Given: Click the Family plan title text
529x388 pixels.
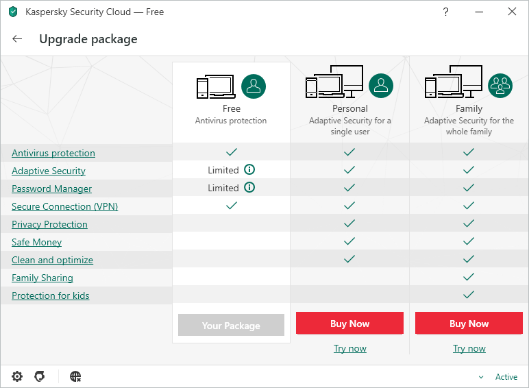Looking at the screenshot, I should 469,108.
